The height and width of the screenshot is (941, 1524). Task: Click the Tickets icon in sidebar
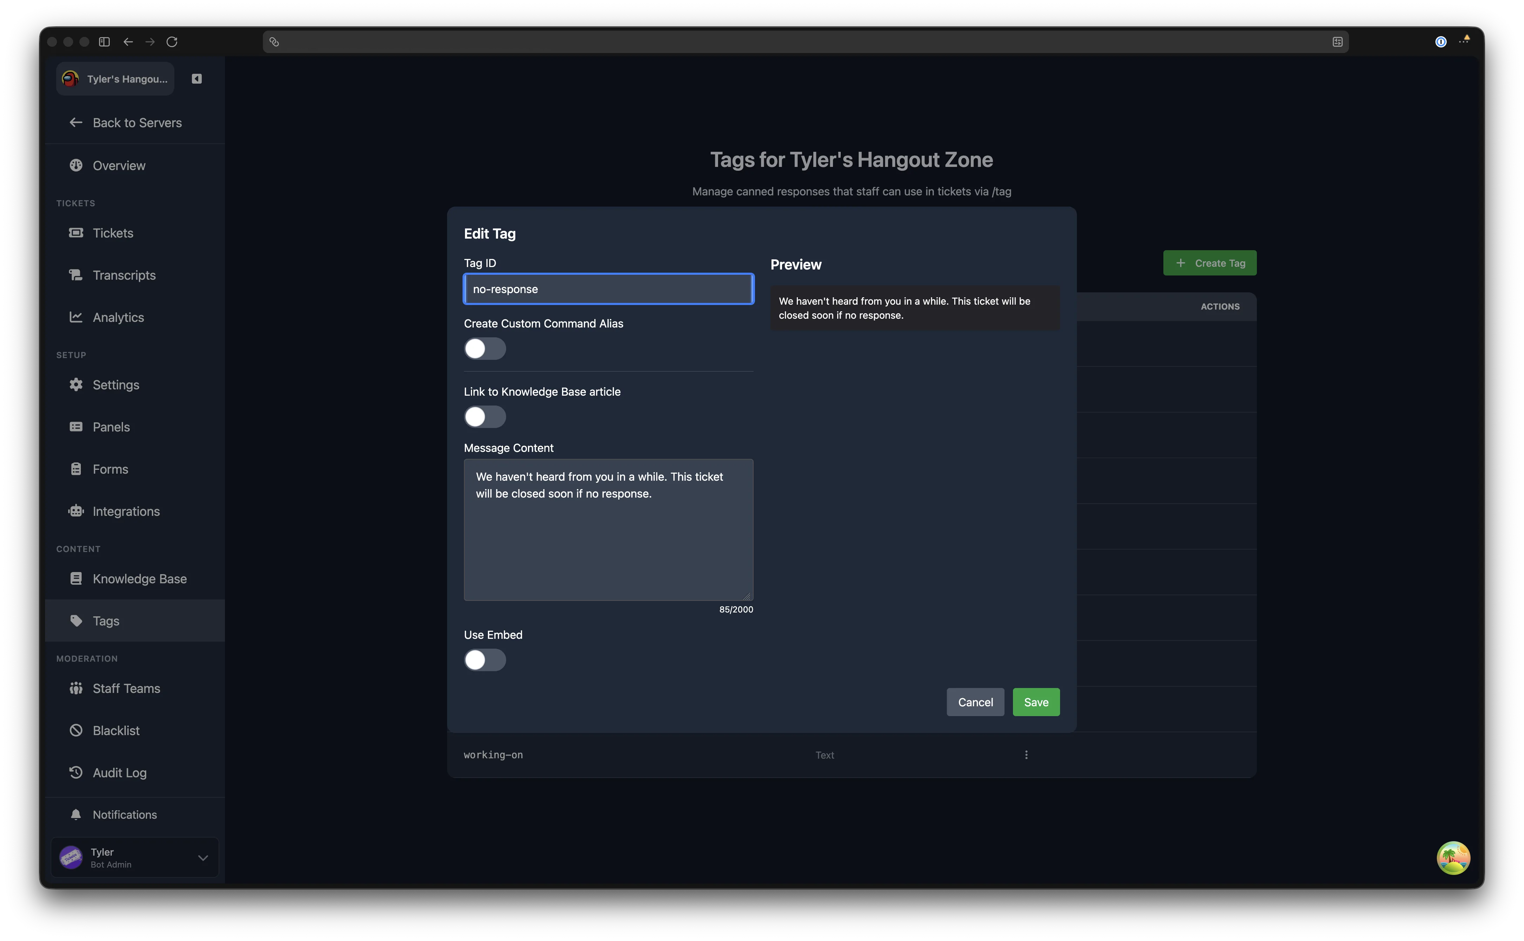[x=76, y=233]
